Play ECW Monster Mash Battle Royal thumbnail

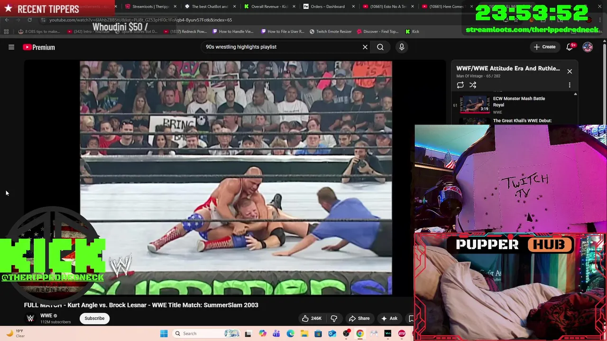[x=475, y=104]
